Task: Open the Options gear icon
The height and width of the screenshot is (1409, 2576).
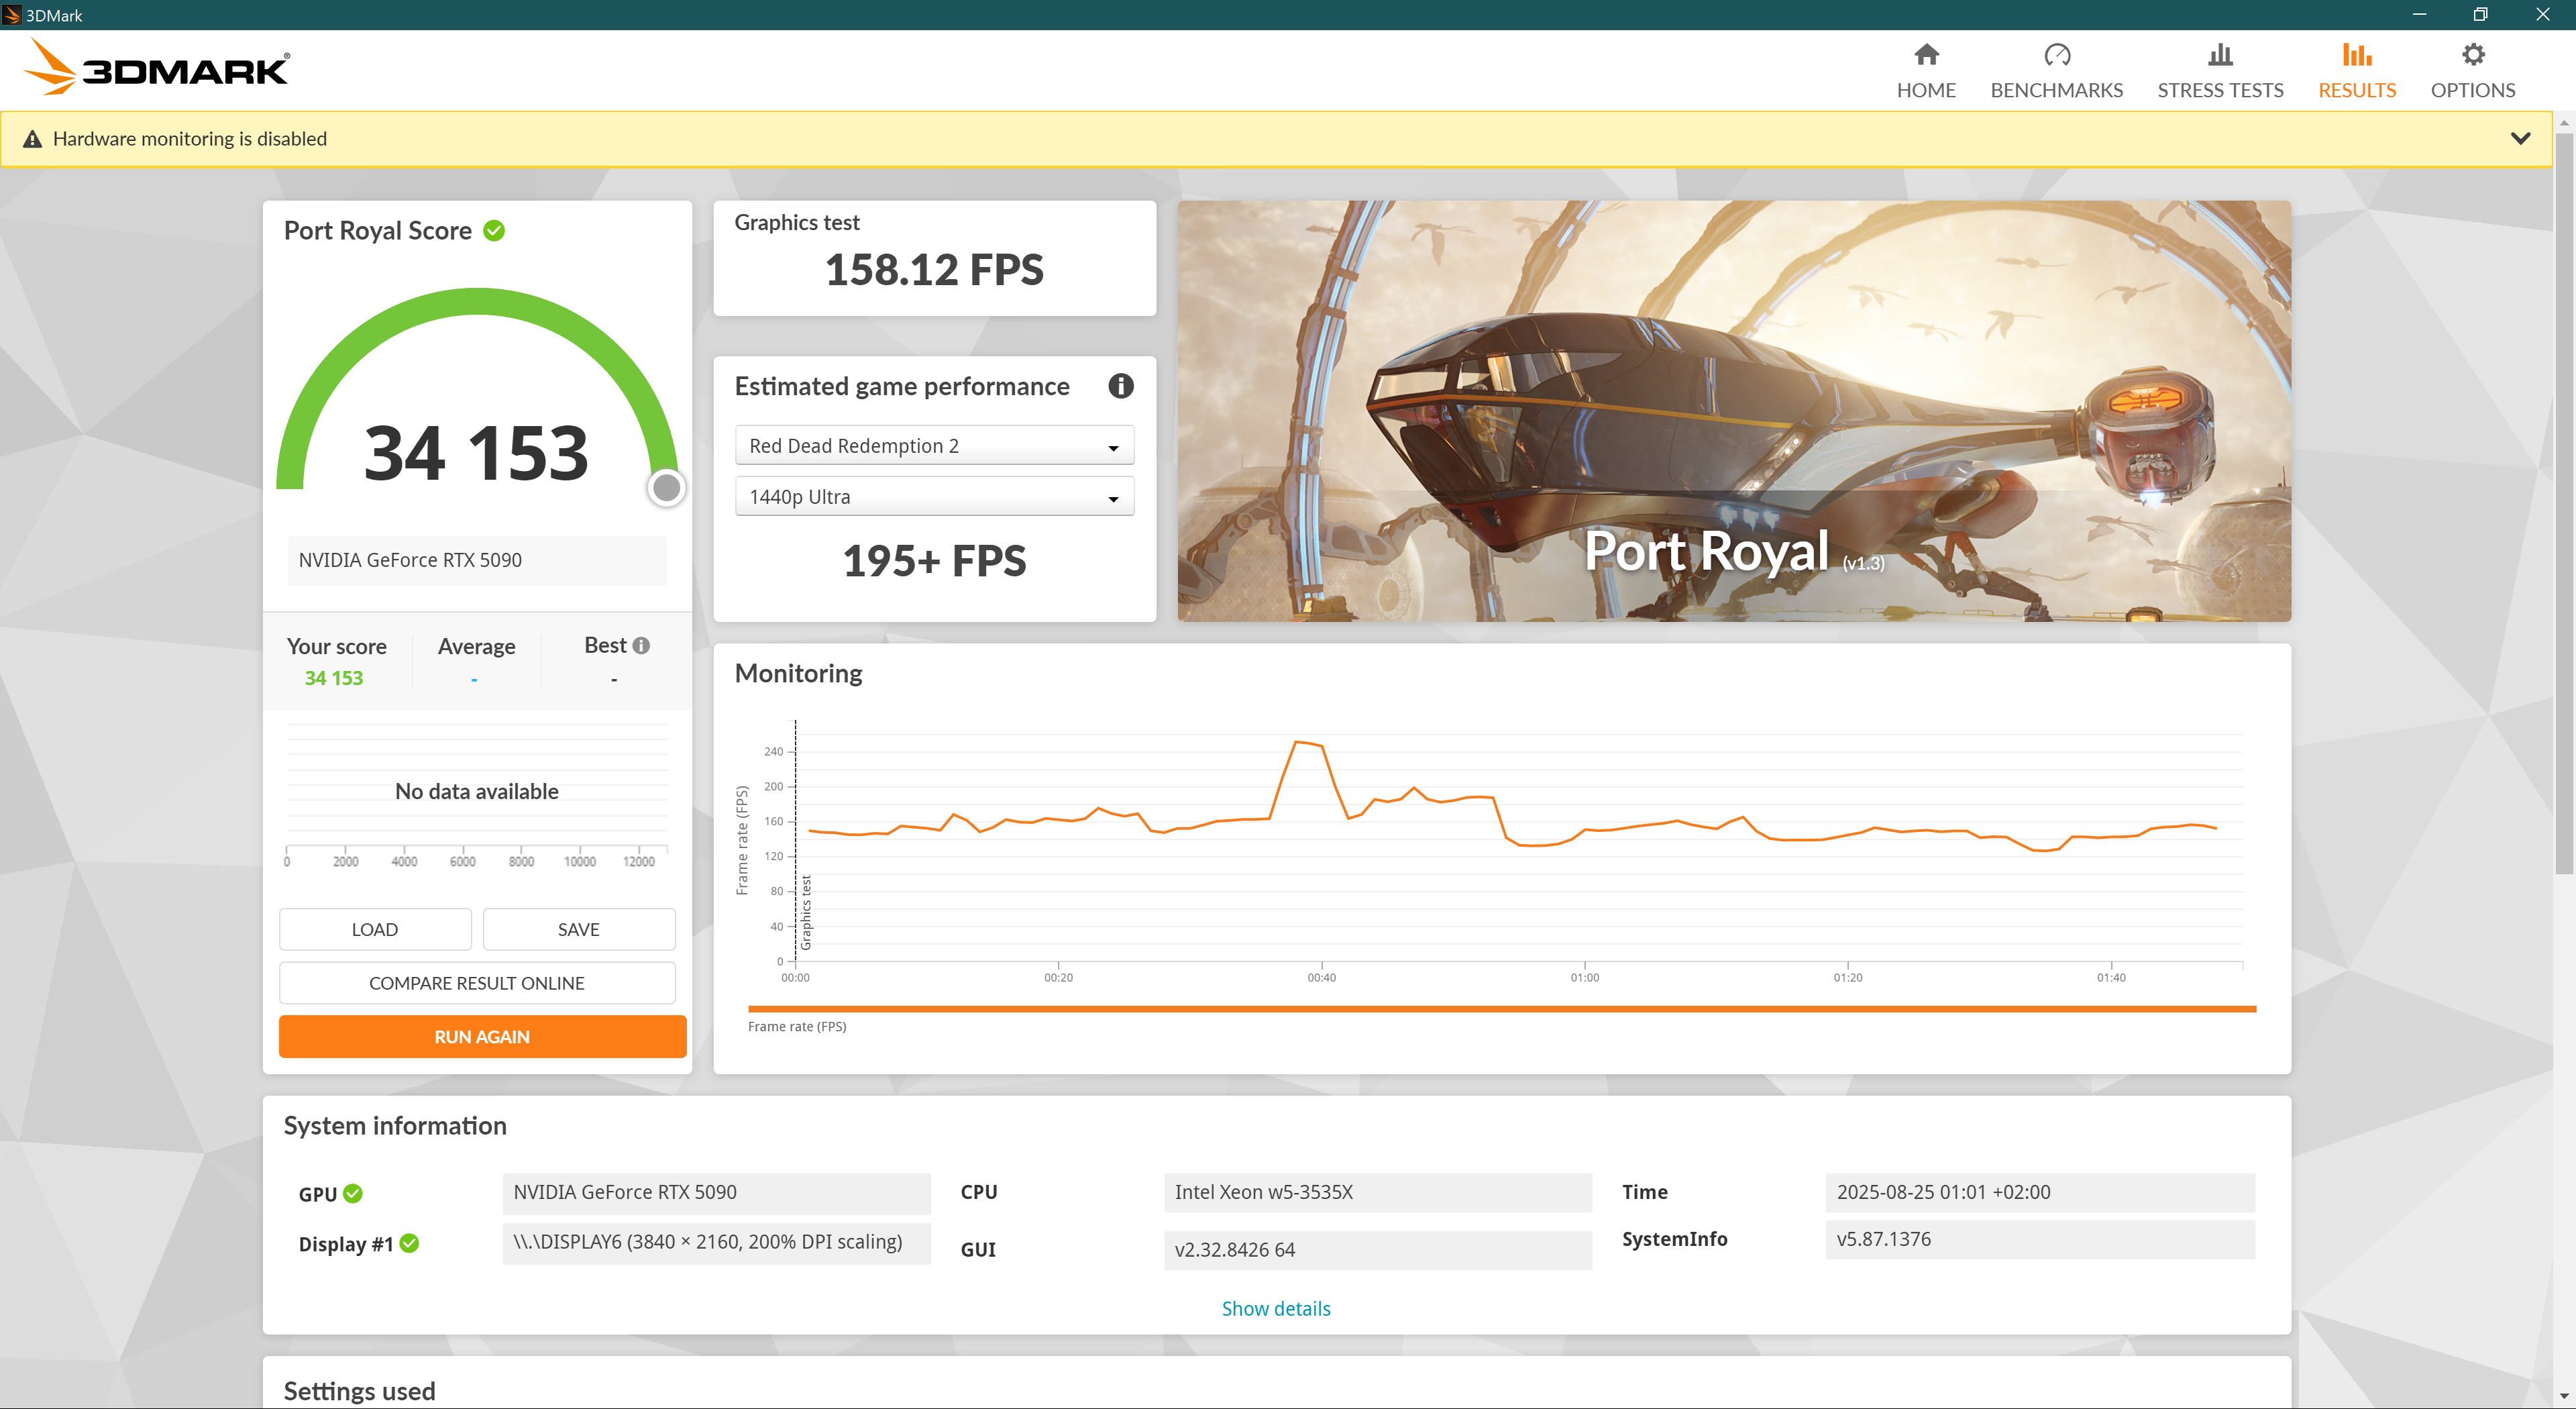Action: click(x=2472, y=54)
